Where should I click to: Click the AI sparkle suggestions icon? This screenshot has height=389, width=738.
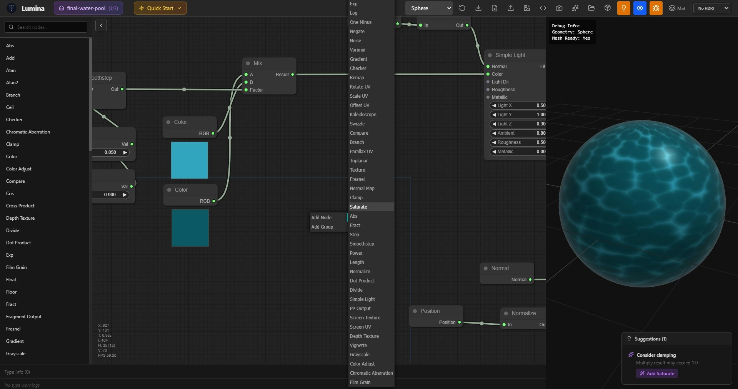coord(575,8)
